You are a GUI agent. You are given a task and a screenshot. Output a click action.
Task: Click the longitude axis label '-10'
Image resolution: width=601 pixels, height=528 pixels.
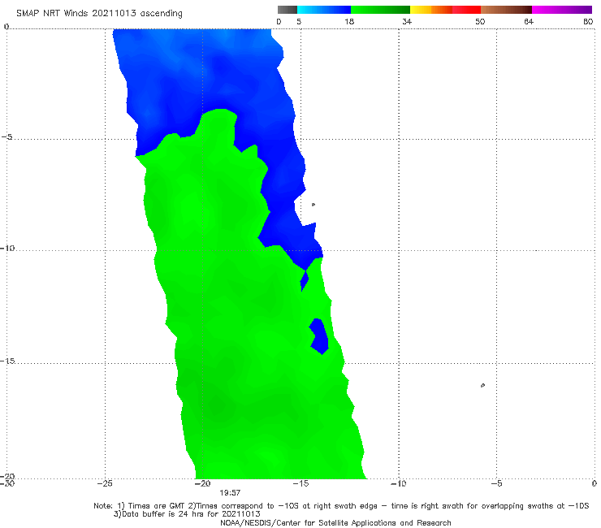[399, 483]
